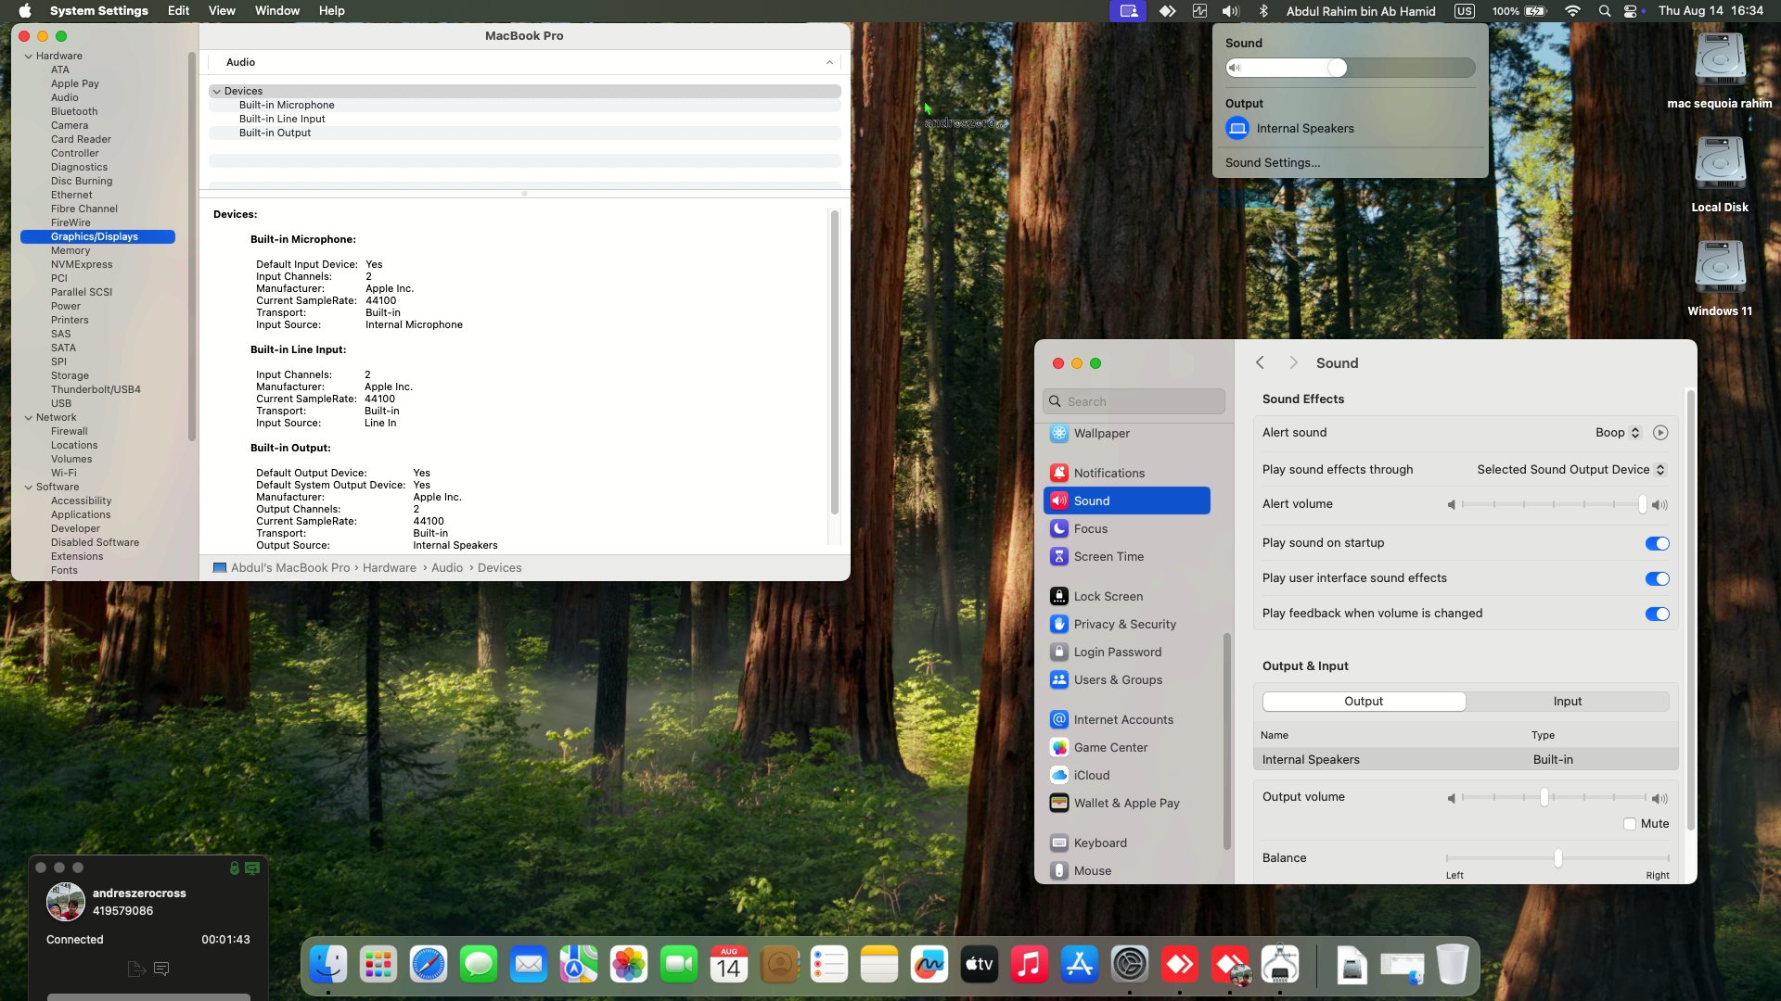The image size is (1781, 1001).
Task: Open Messages app in Dock
Action: coord(479,965)
